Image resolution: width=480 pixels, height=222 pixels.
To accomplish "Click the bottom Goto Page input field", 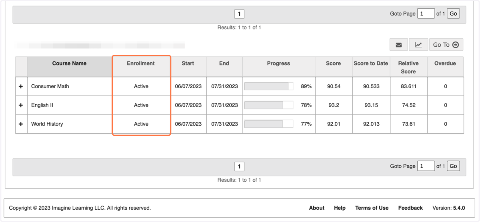I will point(426,166).
